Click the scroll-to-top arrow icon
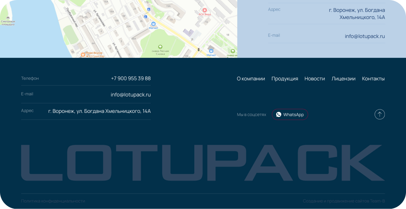 point(379,115)
